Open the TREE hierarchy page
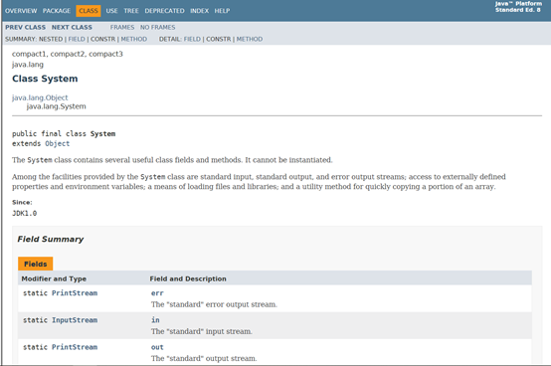The height and width of the screenshot is (366, 551). [131, 11]
